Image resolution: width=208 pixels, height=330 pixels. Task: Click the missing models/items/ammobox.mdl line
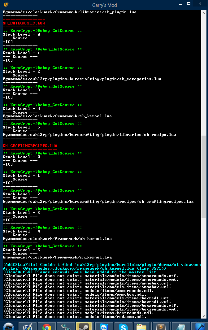(x=75, y=294)
